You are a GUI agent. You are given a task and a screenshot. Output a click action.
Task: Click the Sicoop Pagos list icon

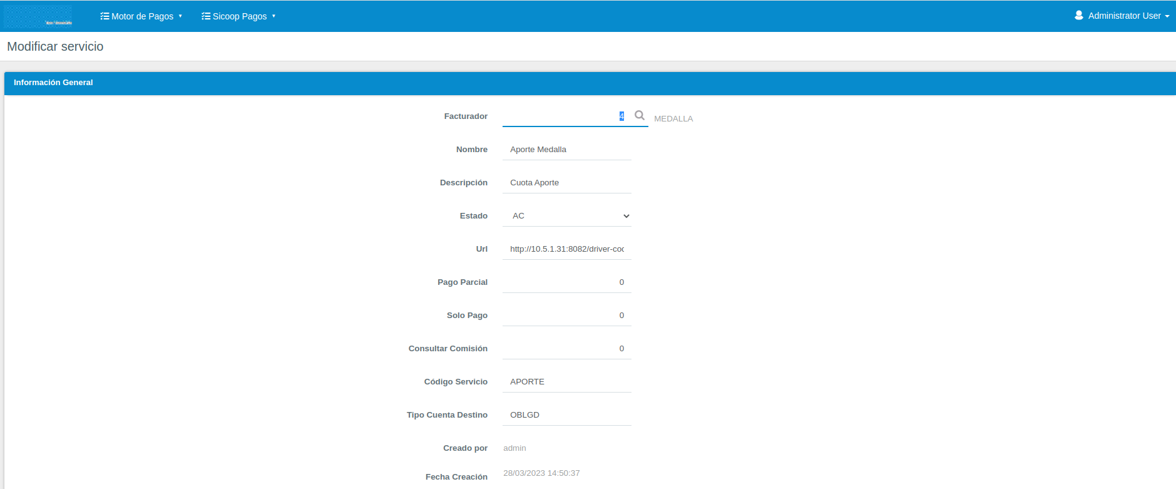pos(206,16)
